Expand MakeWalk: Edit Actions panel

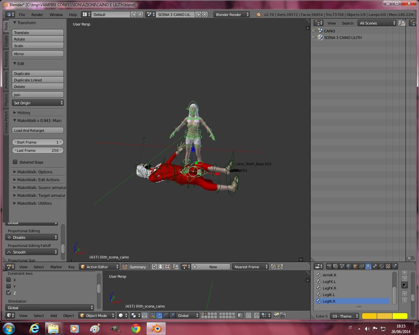click(x=15, y=180)
